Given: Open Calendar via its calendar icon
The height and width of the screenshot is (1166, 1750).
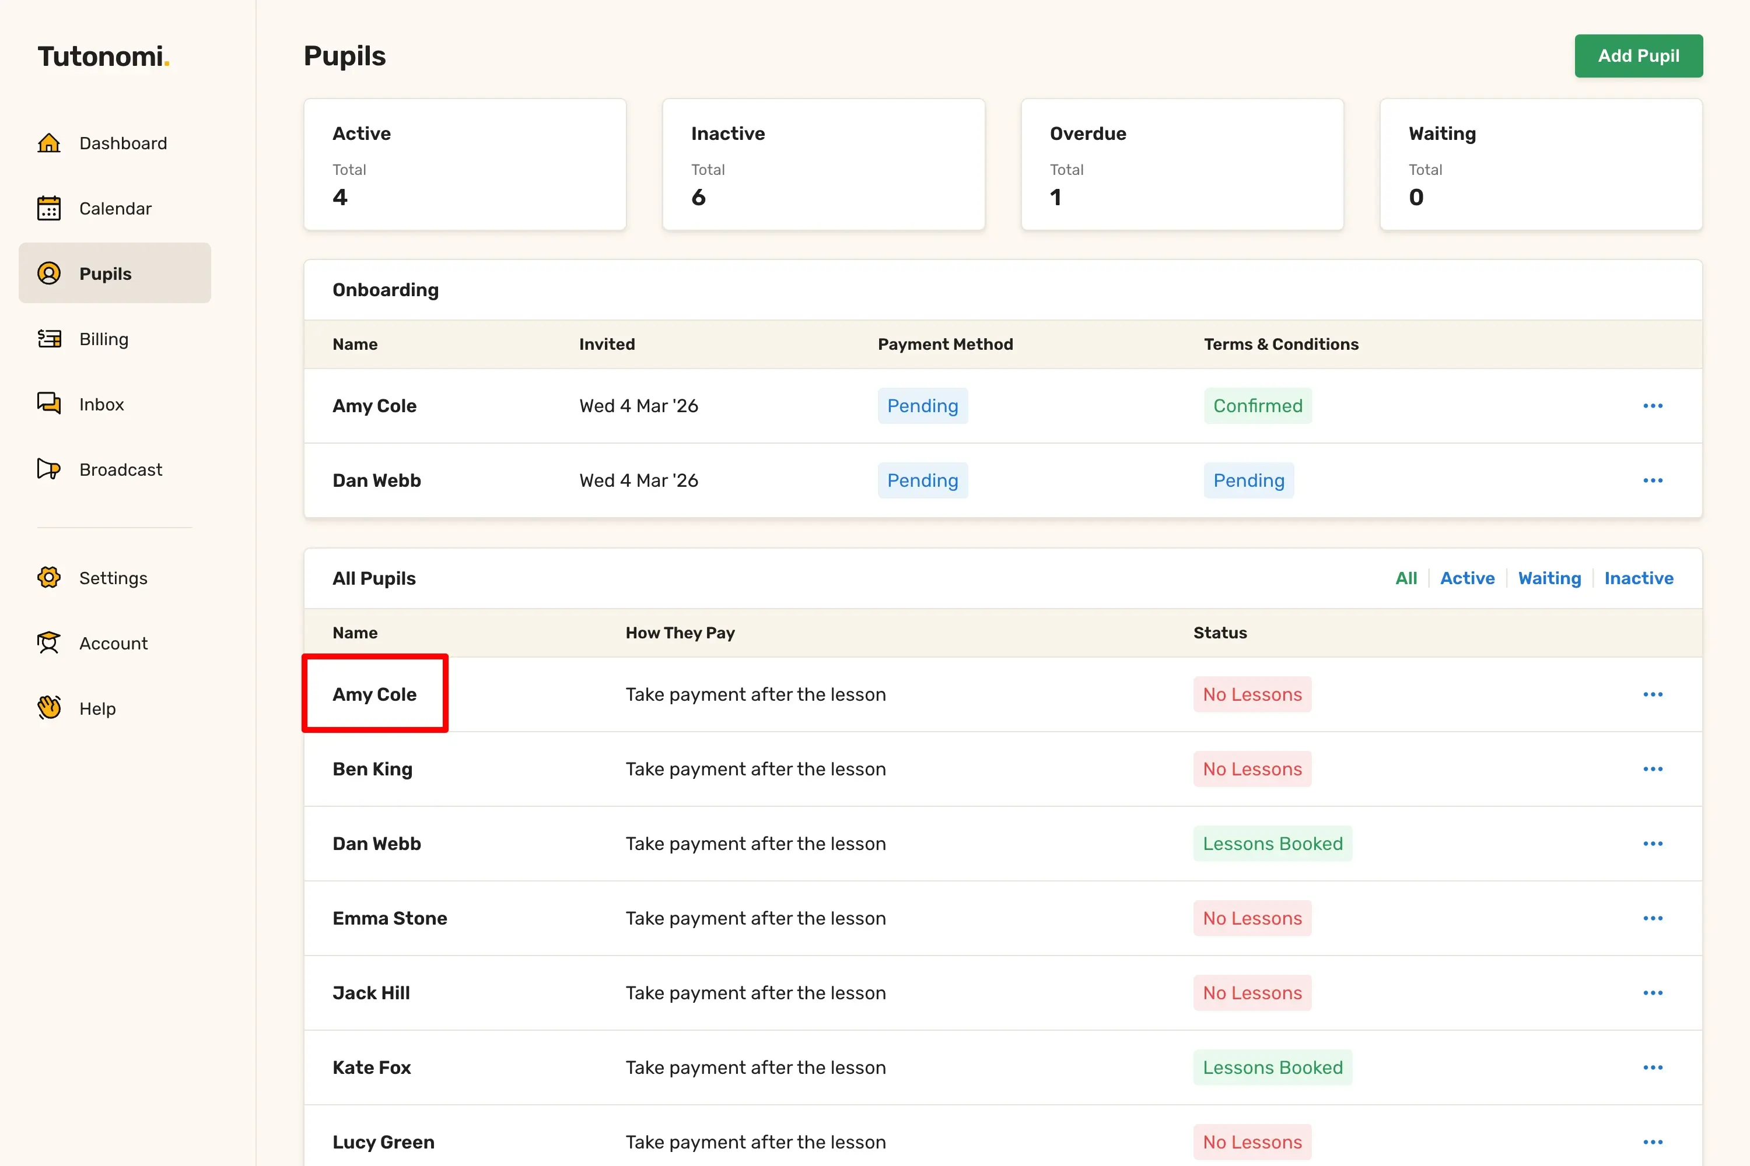Looking at the screenshot, I should click(49, 208).
